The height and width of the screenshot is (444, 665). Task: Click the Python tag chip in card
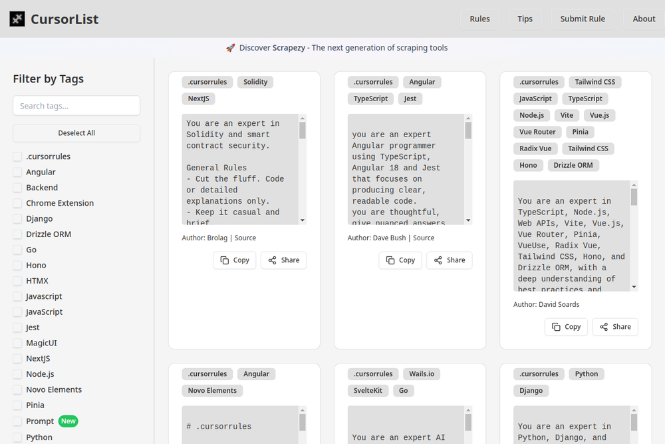587,374
